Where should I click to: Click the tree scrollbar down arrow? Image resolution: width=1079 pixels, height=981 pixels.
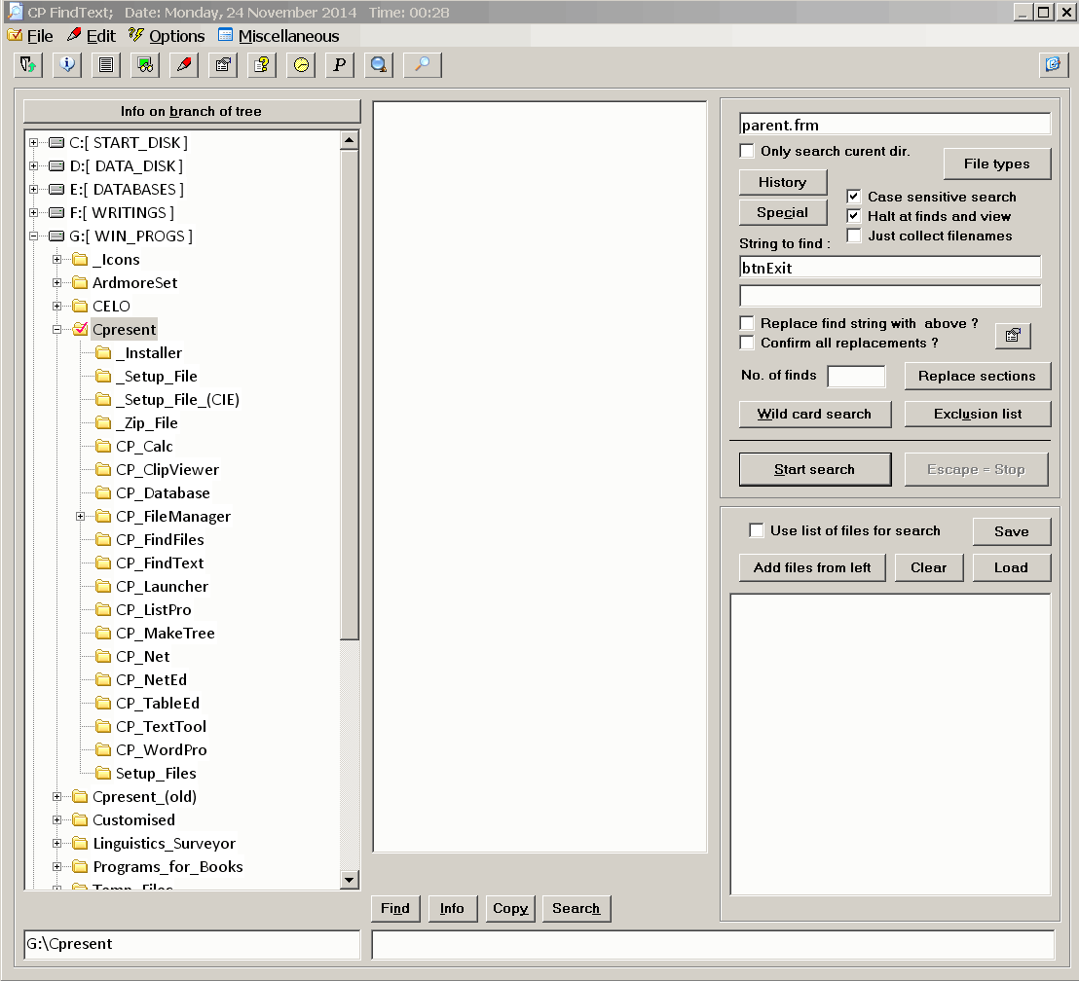(x=350, y=880)
